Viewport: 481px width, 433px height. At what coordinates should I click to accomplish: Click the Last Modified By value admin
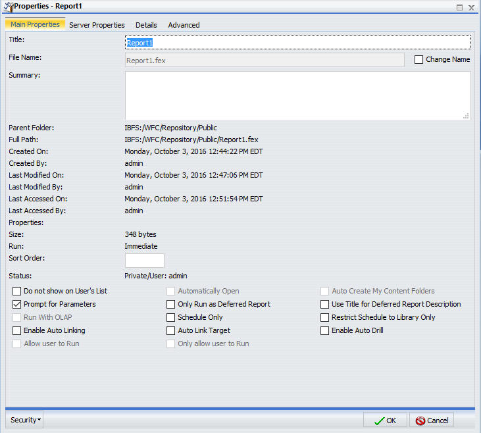click(134, 187)
